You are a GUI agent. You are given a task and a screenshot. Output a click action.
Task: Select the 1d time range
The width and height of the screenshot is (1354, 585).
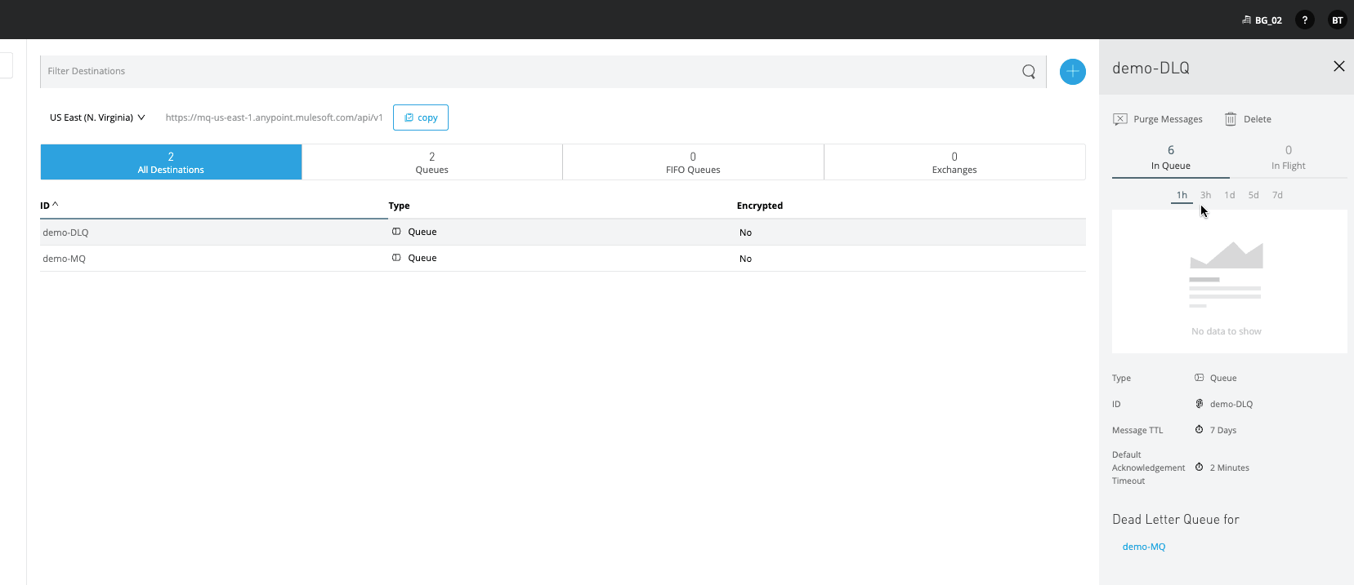1229,195
